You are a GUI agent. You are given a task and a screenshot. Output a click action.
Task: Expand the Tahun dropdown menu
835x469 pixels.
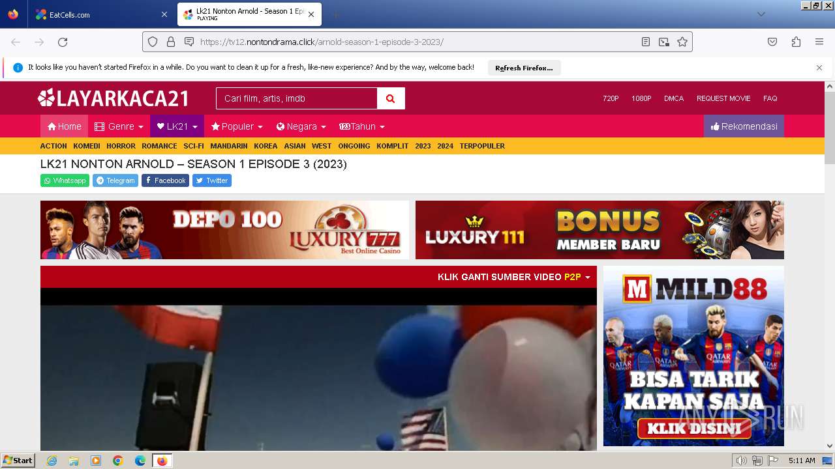[x=362, y=126]
